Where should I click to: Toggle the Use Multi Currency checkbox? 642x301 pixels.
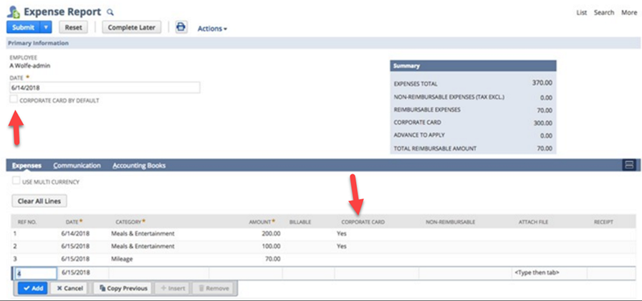tap(16, 181)
